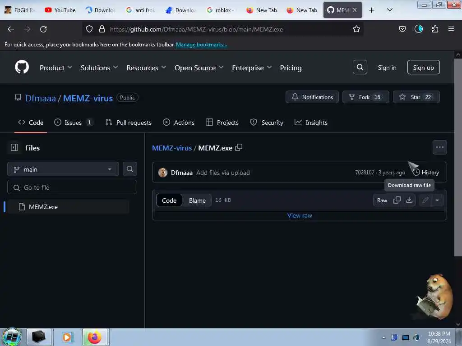Screen dimensions: 462x346
Task: Click the site padlock security icon
Action: 102,29
